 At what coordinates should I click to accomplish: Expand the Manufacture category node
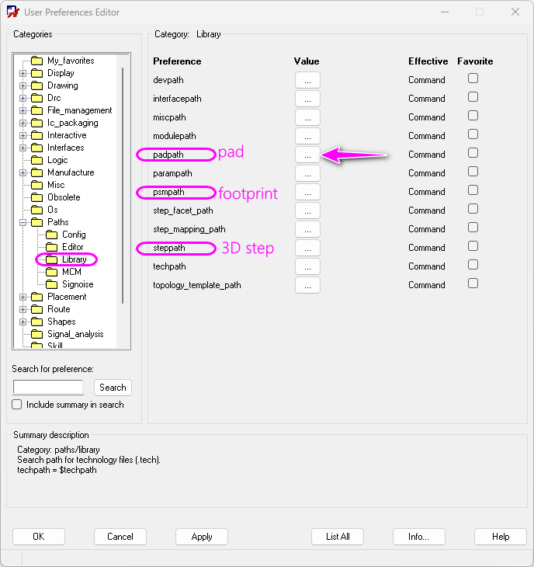23,173
